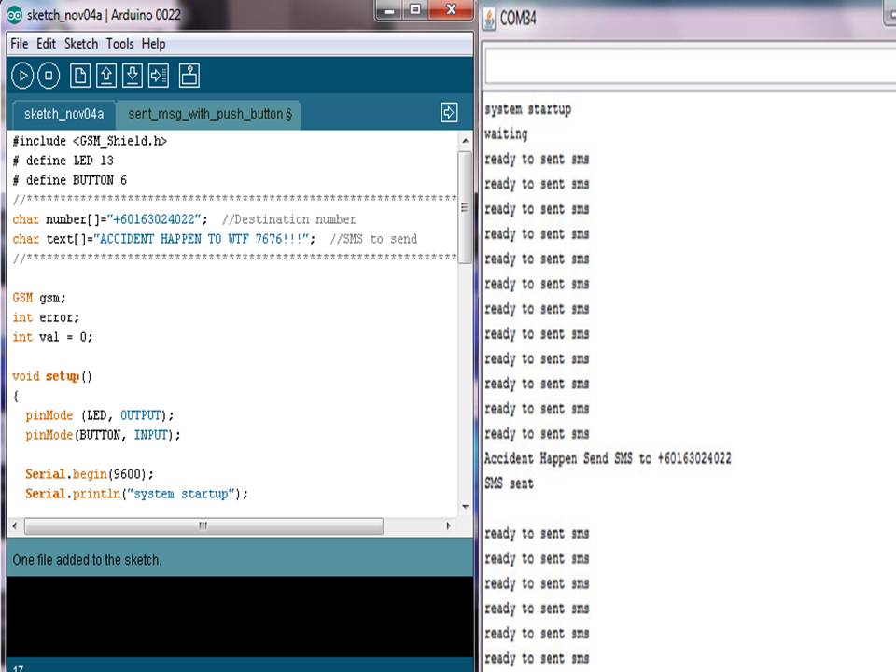
Task: Click the COM34 serial input field
Action: pos(691,65)
